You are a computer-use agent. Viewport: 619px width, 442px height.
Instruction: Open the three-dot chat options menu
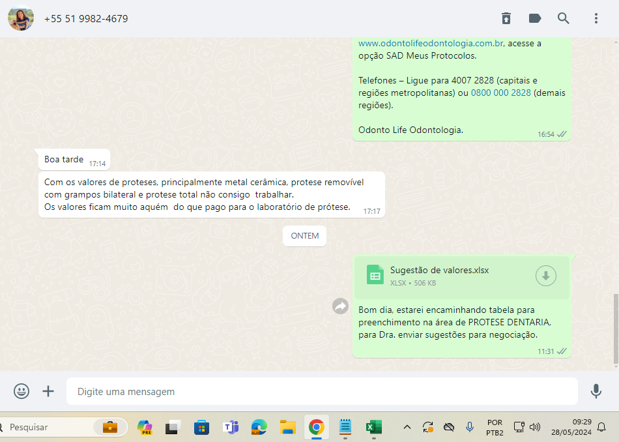tap(596, 18)
